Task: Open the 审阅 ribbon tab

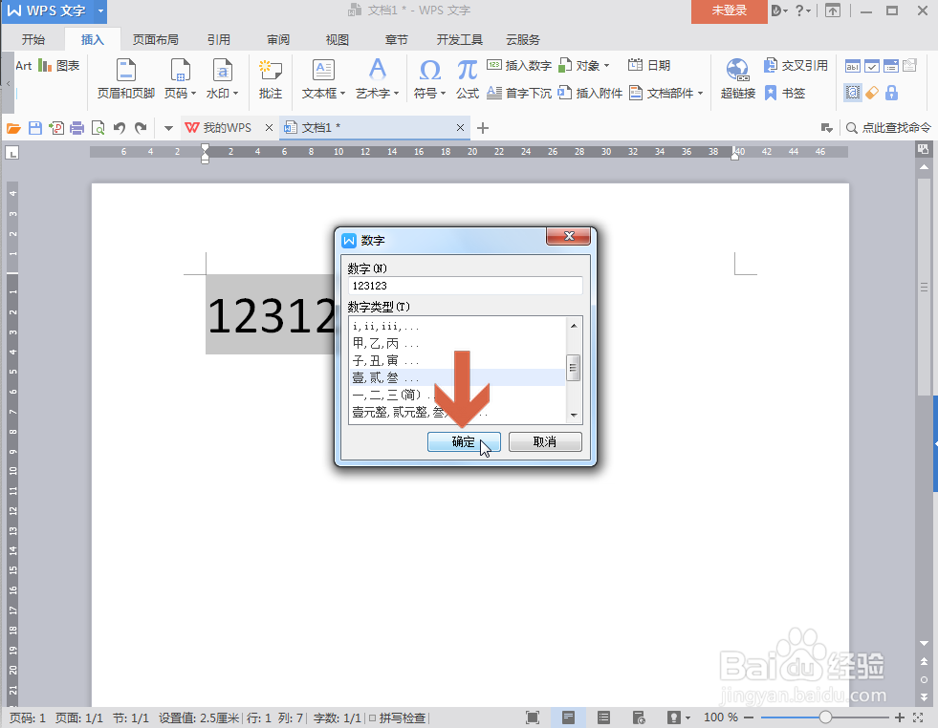Action: [x=278, y=39]
